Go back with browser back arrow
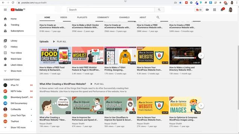Screen dimensions: 239x134 pyautogui.click(x=3, y=3)
